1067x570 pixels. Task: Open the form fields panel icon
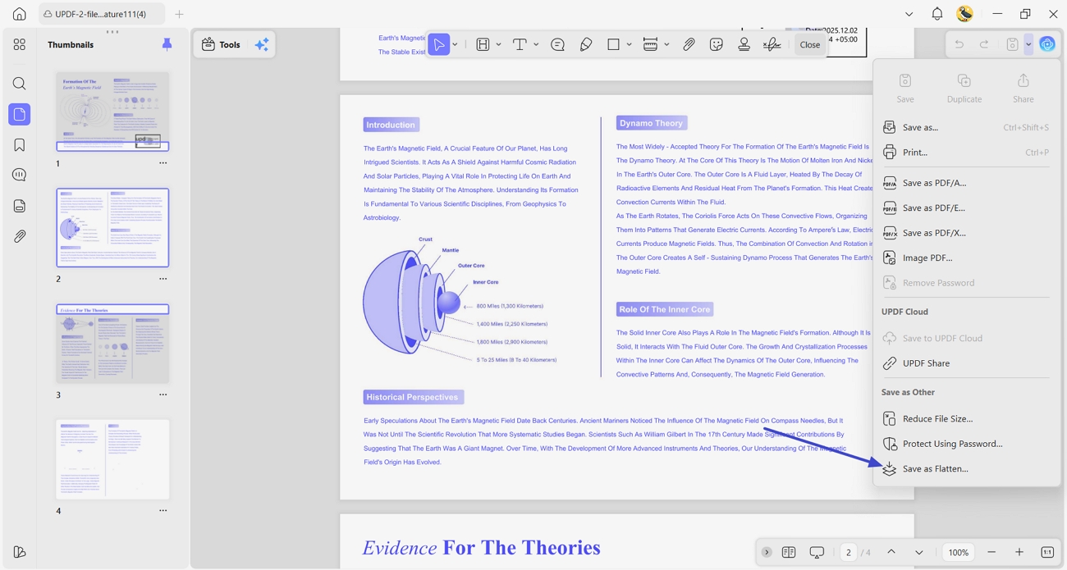19,206
